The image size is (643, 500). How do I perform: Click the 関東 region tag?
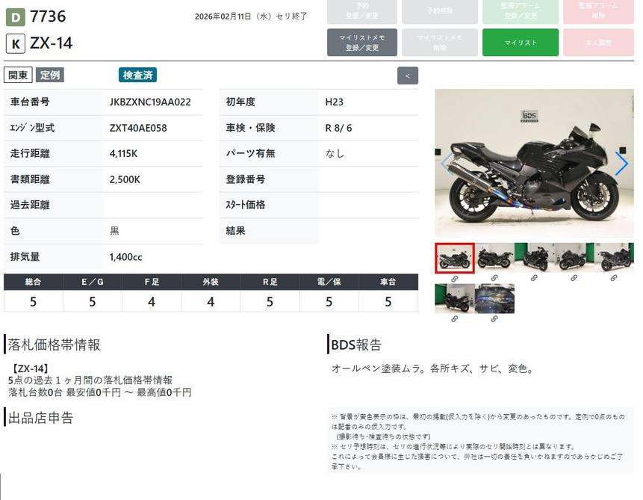pyautogui.click(x=18, y=75)
